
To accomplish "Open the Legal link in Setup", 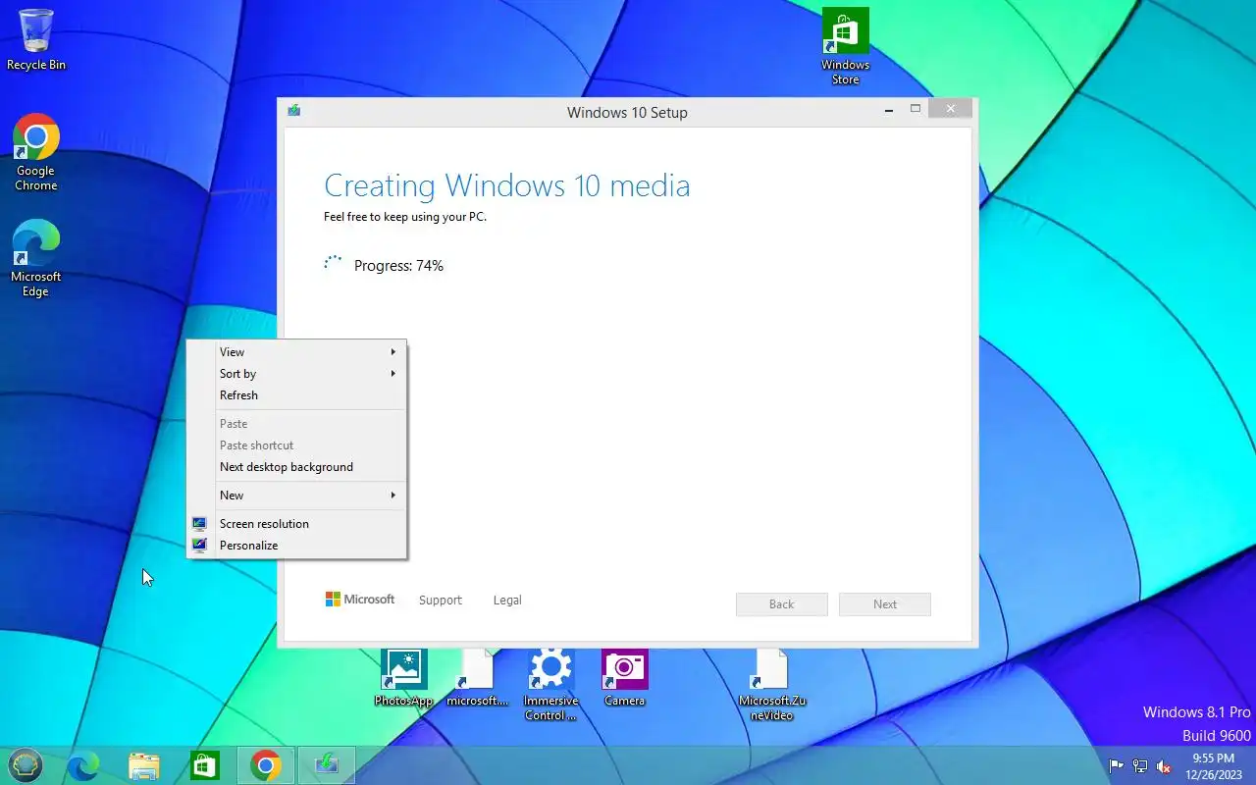I will pos(507,601).
